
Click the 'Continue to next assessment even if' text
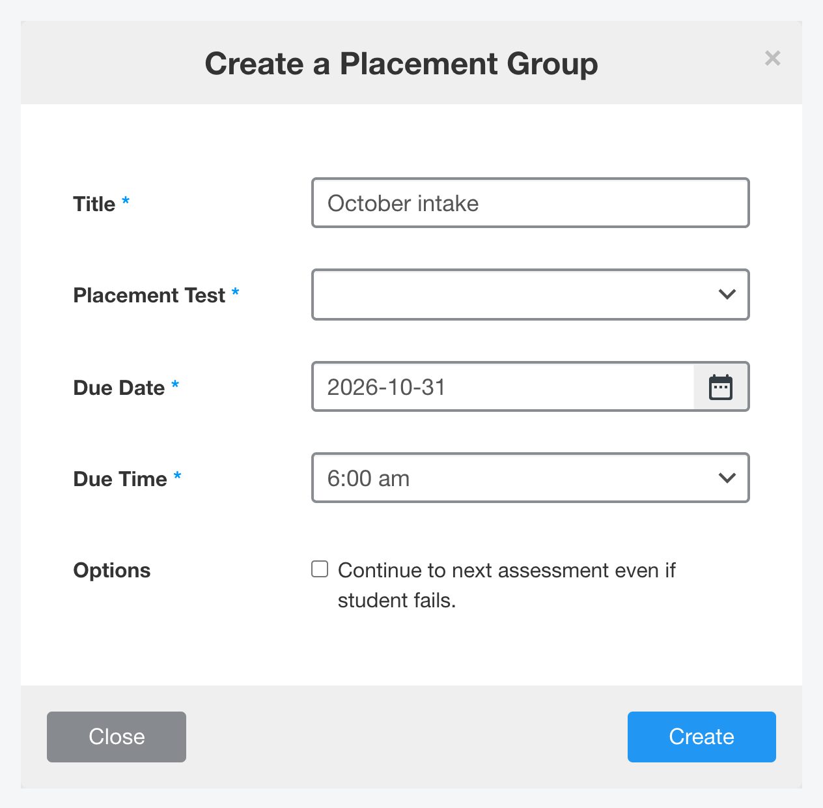507,570
